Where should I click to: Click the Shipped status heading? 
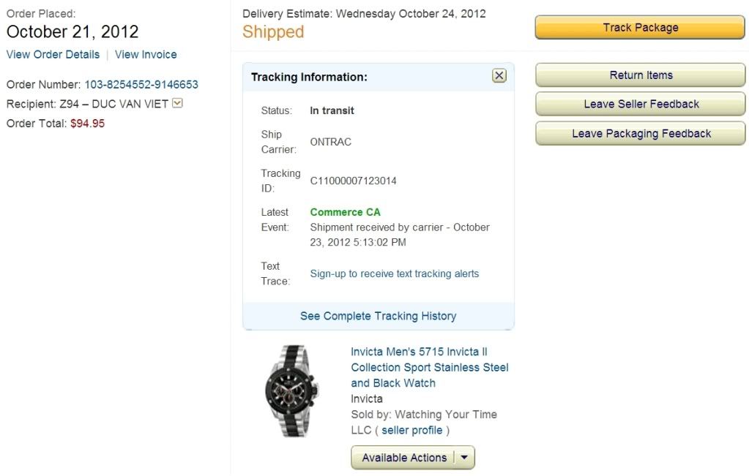tap(273, 32)
